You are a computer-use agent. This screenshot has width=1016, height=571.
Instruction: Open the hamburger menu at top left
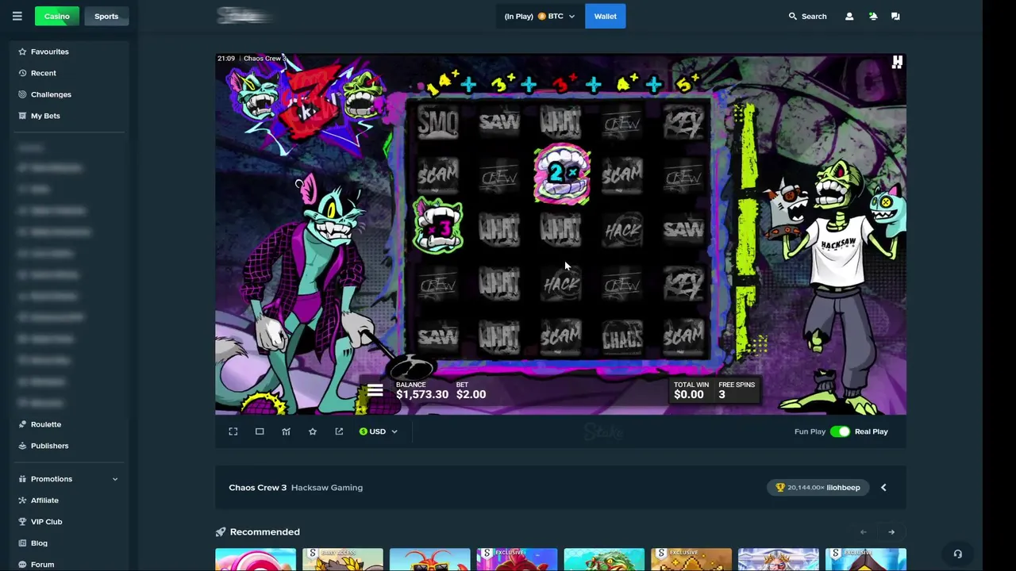[17, 16]
